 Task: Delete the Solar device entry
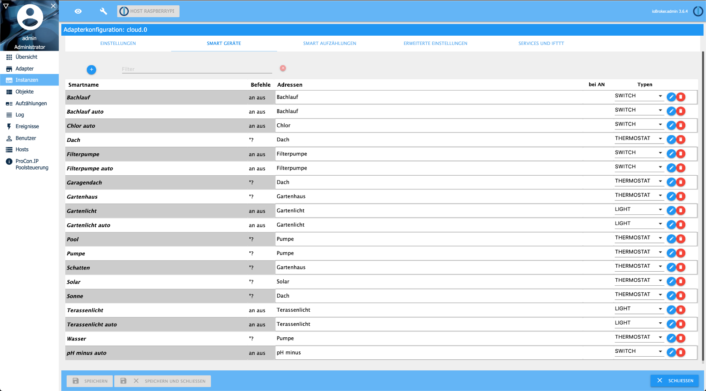click(681, 281)
